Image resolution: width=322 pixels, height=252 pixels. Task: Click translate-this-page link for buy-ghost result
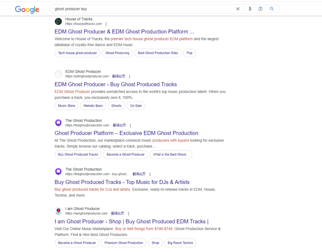pyautogui.click(x=139, y=174)
